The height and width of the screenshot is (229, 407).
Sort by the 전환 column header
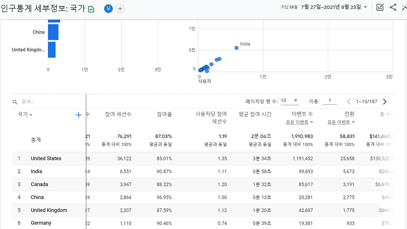349,114
